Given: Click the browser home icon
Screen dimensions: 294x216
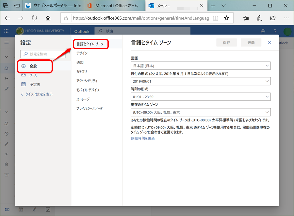Looking at the screenshot, I should click(x=48, y=18).
